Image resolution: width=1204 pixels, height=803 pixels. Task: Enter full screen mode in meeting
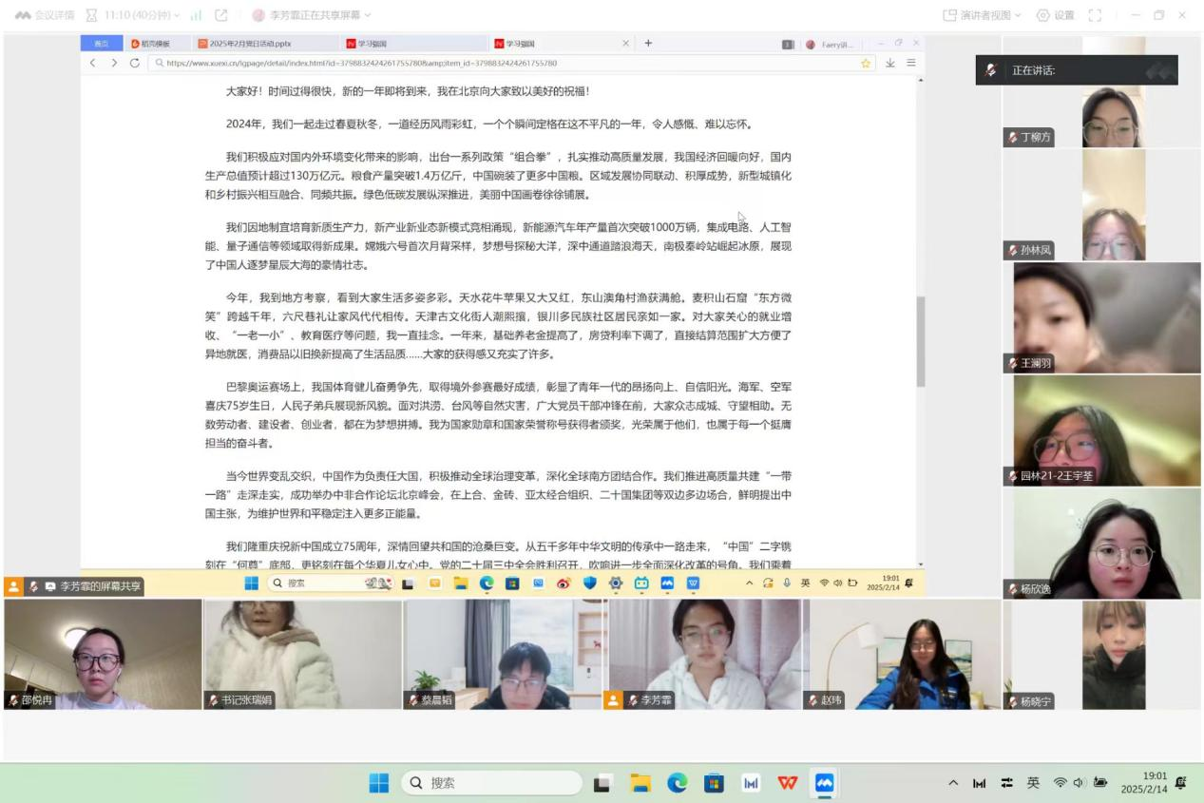tap(1095, 15)
